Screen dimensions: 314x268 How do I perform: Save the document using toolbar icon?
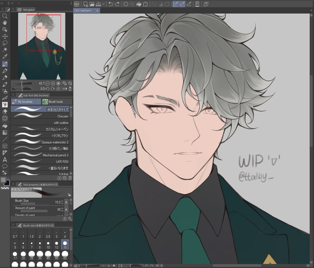(98, 4)
